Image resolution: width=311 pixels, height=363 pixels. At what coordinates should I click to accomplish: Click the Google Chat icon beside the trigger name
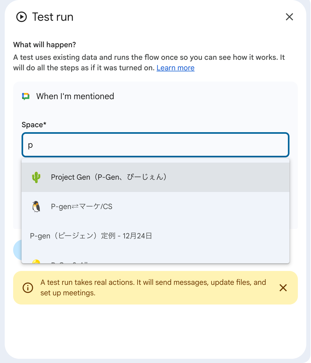click(x=26, y=97)
